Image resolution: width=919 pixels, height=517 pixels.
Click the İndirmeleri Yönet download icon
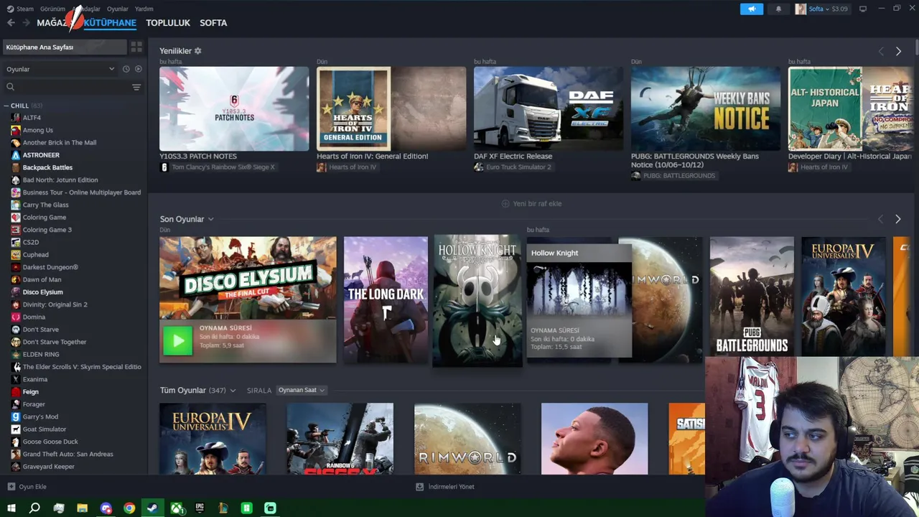[420, 487]
